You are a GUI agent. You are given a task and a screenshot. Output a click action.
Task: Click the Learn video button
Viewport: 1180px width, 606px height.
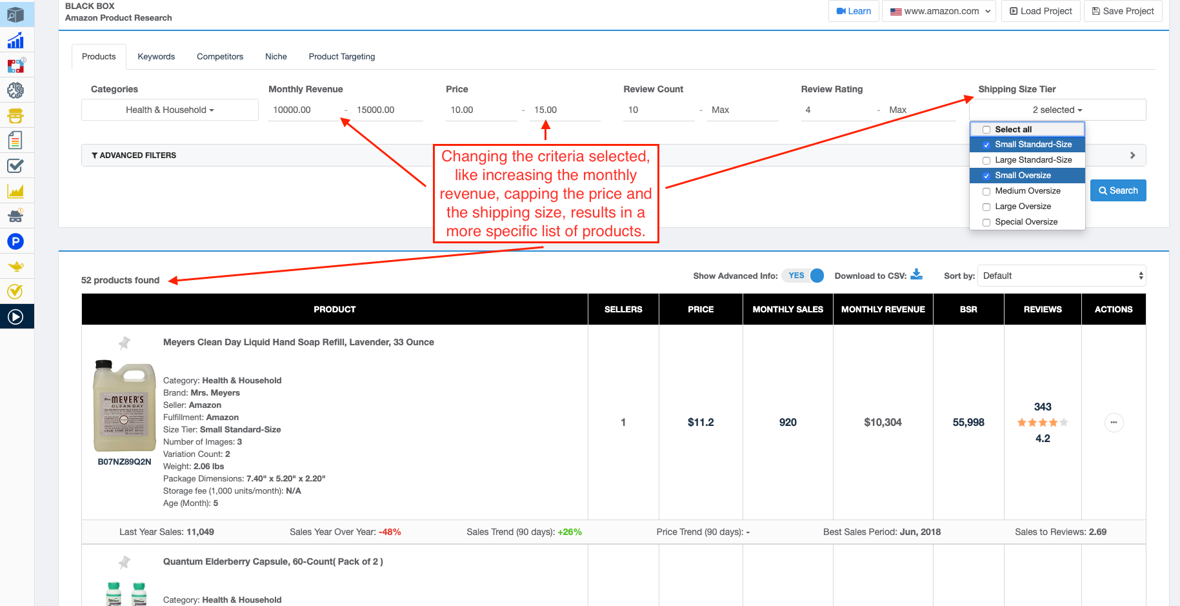(x=854, y=11)
